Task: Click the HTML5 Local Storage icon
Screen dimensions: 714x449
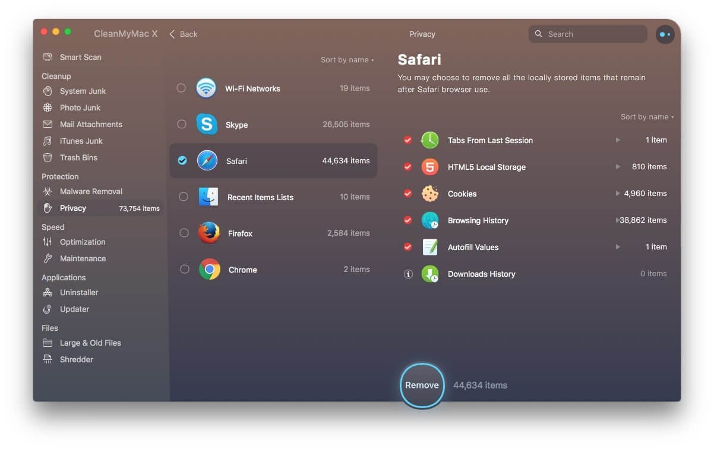Action: [x=429, y=167]
